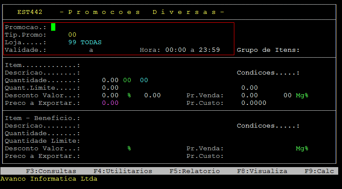
Task: Open the F4:Utilitarios menu
Action: pyautogui.click(x=122, y=171)
